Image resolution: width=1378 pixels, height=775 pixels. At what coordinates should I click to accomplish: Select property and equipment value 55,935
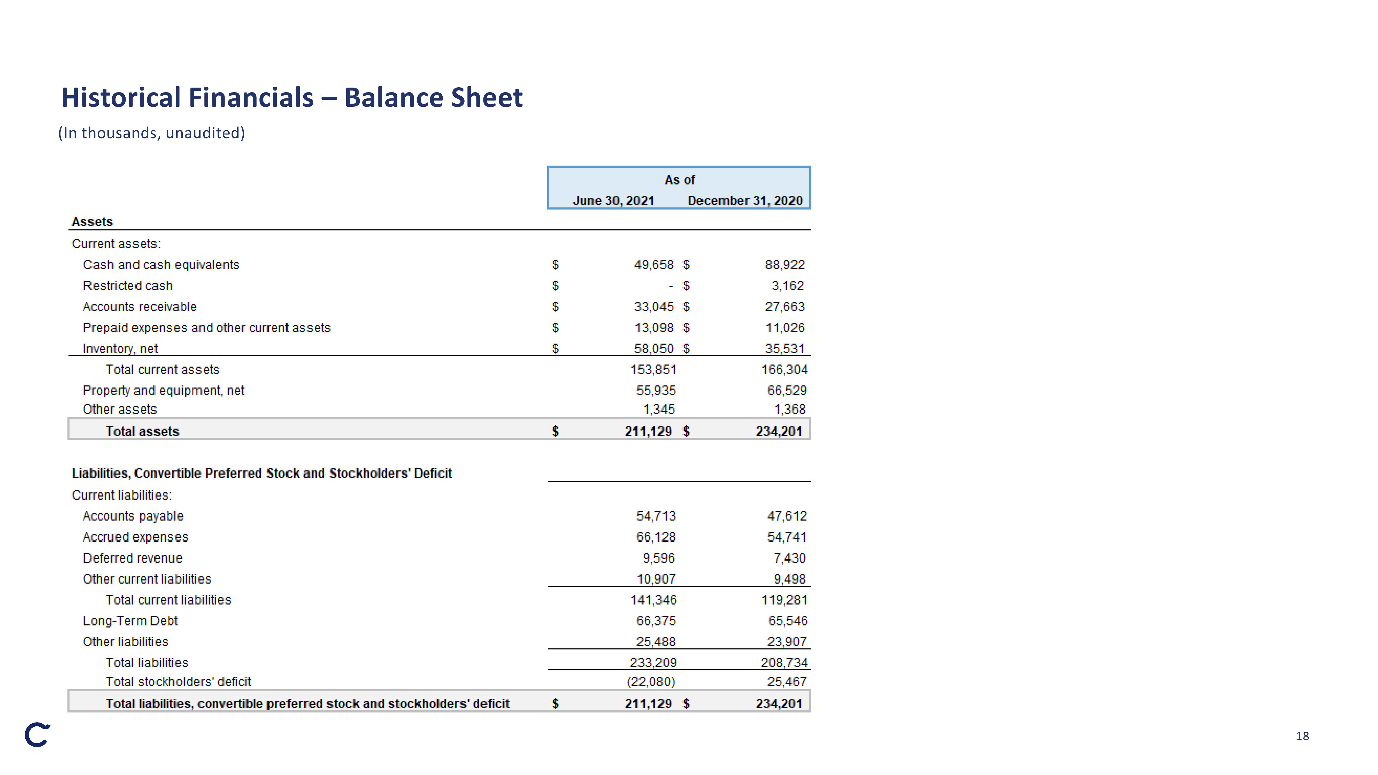pos(656,390)
